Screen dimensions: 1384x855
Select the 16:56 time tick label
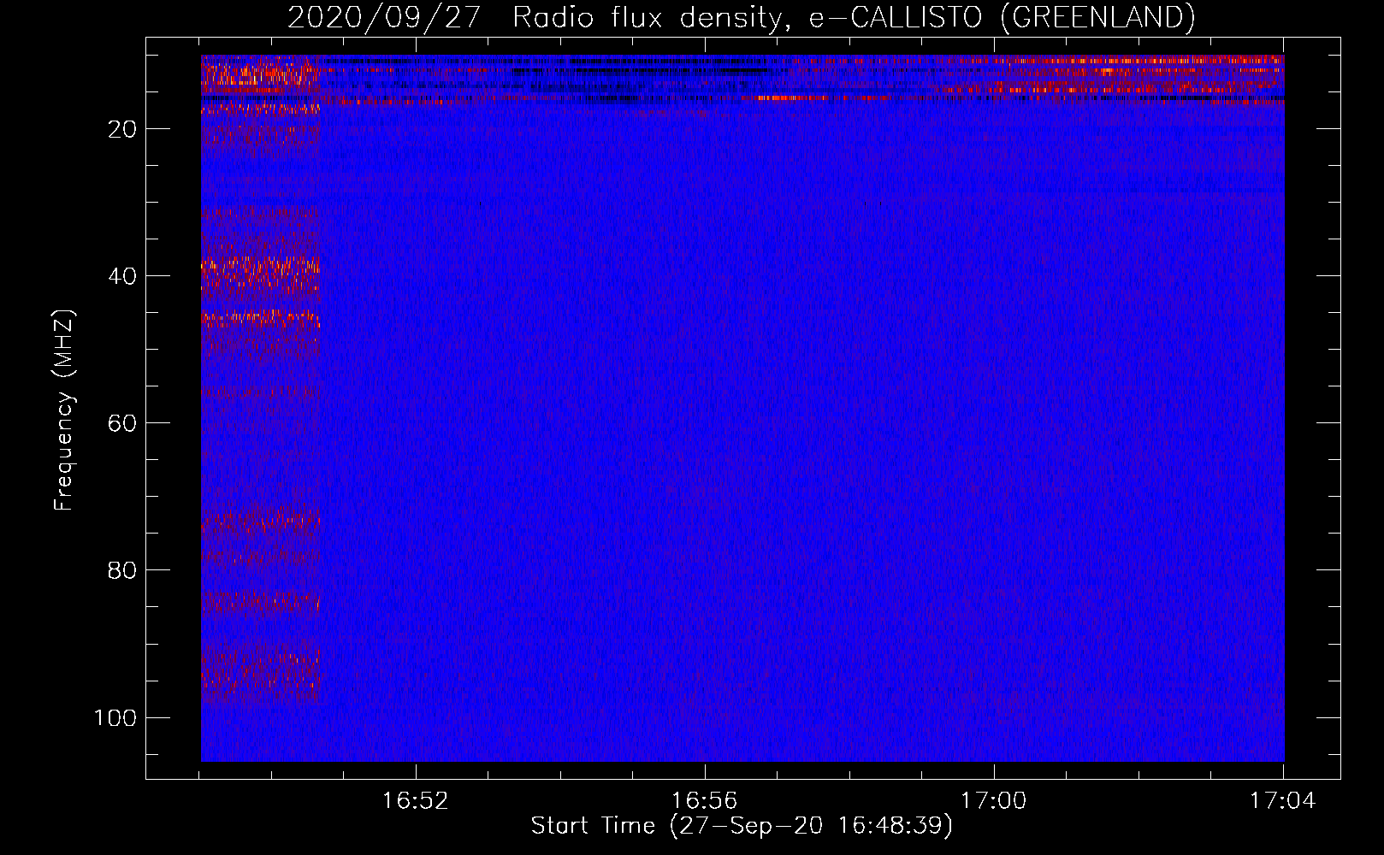pyautogui.click(x=704, y=800)
